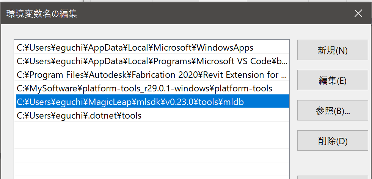Click 削除(D) to delete the entry
The image size is (372, 179).
click(333, 141)
